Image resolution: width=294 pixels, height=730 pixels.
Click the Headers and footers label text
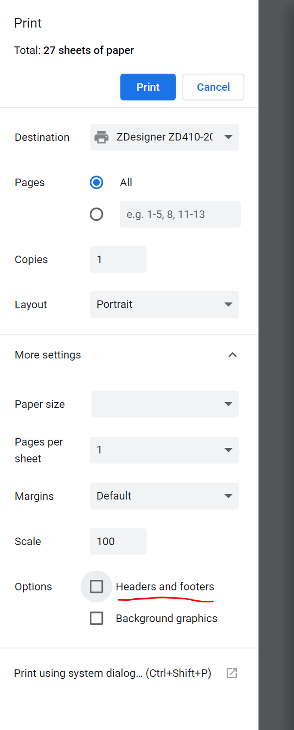coord(165,587)
